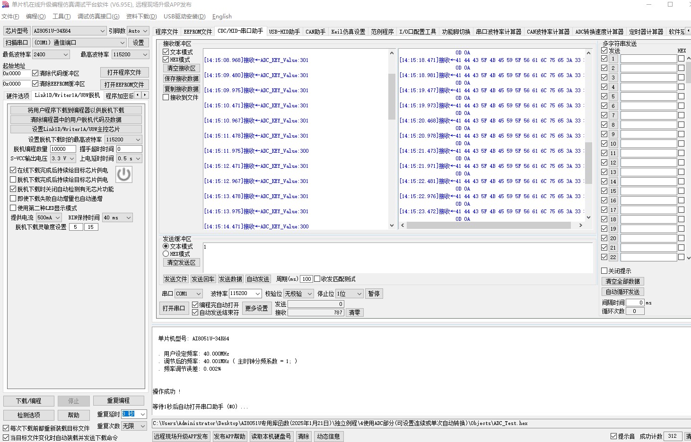Viewport: 691px width, 442px height.
Task: Open the 引脚数 Auto dropdown
Action: (x=138, y=31)
